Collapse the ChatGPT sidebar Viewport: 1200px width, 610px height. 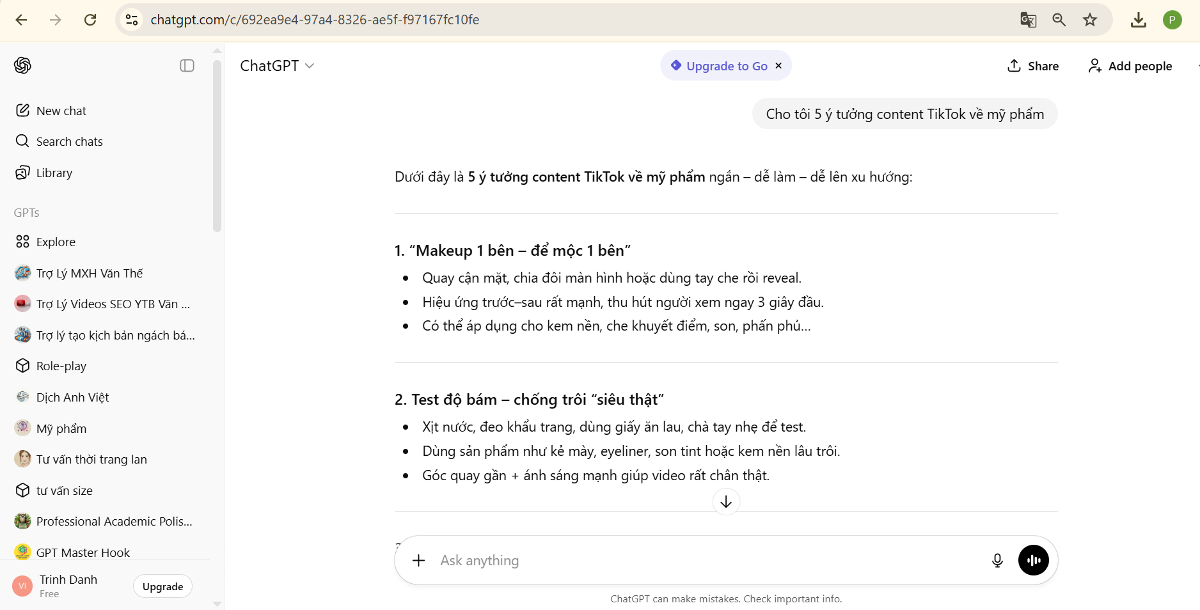(x=187, y=66)
